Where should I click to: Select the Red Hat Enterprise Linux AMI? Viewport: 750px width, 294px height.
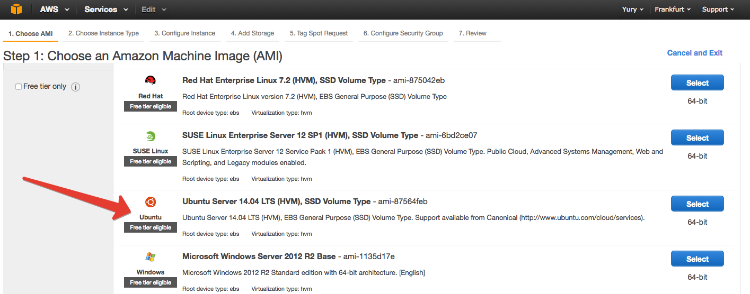[697, 83]
